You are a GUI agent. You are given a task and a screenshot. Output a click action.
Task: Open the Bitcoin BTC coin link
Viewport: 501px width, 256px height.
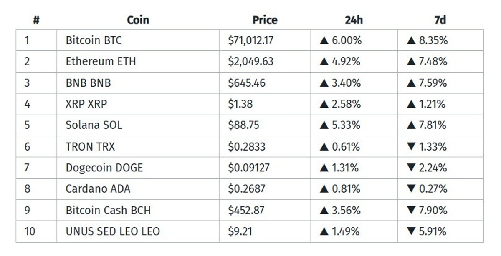tap(94, 40)
